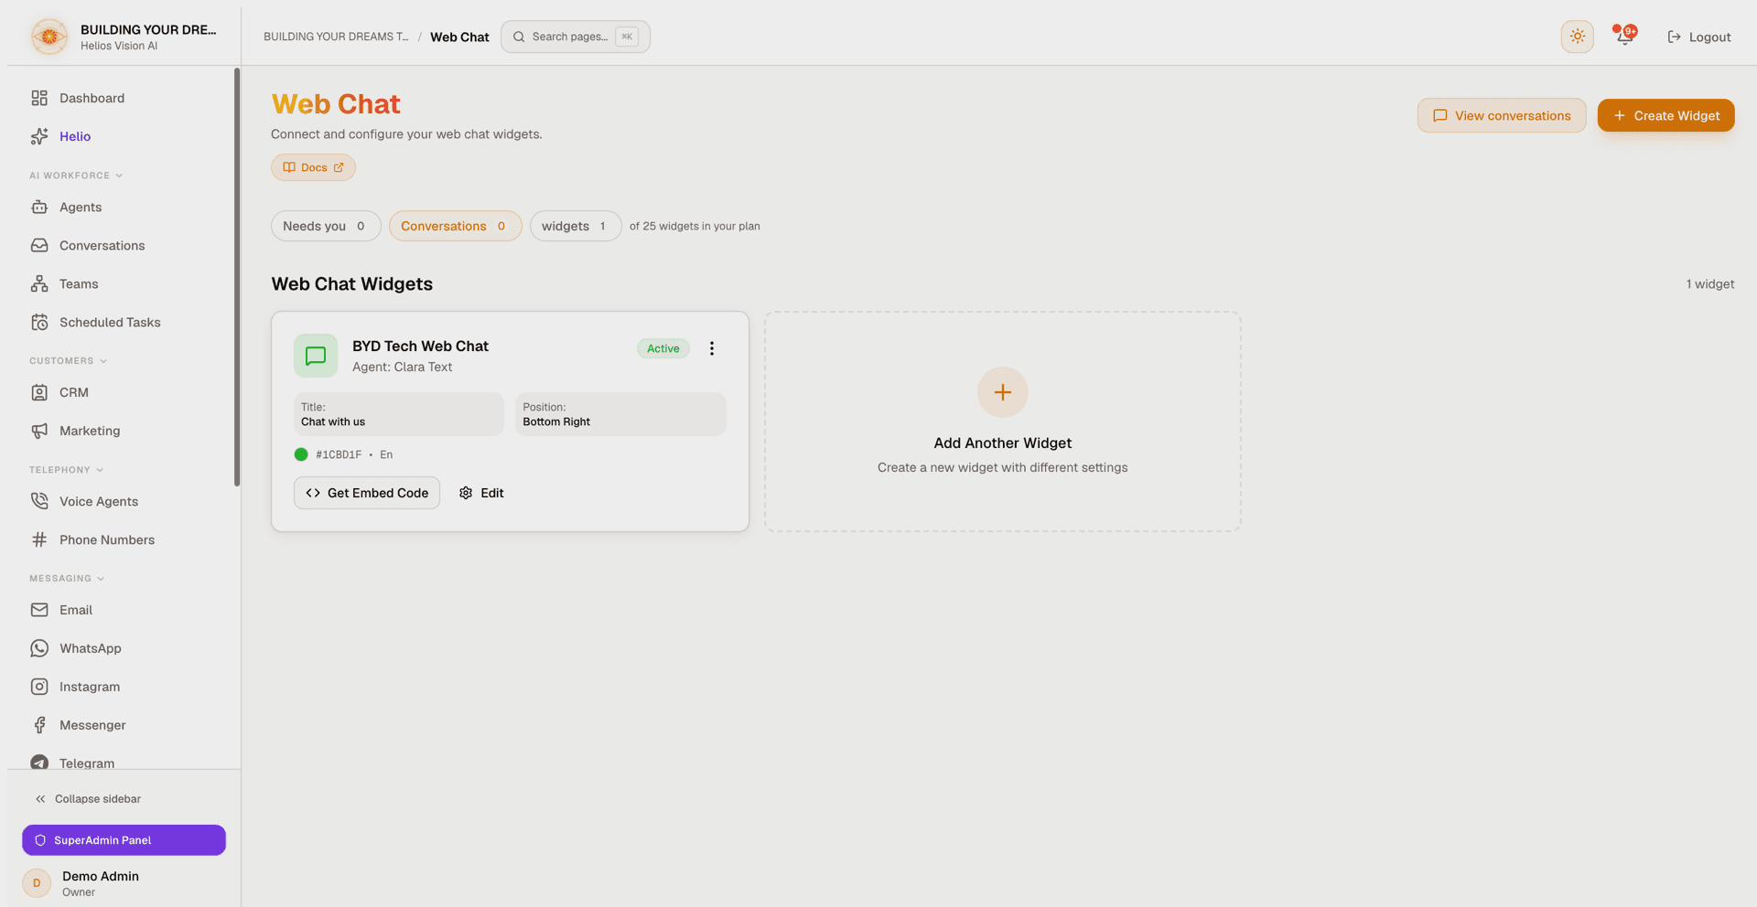Toggle the sun light theme button
The width and height of the screenshot is (1757, 907).
pos(1578,37)
